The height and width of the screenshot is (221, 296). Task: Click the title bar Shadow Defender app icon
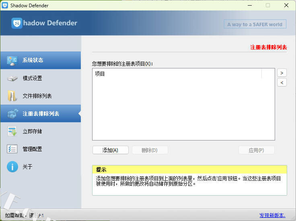5,5
